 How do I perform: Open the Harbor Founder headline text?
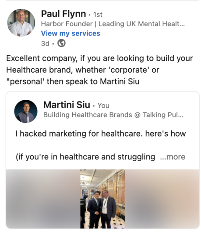[x=113, y=24]
